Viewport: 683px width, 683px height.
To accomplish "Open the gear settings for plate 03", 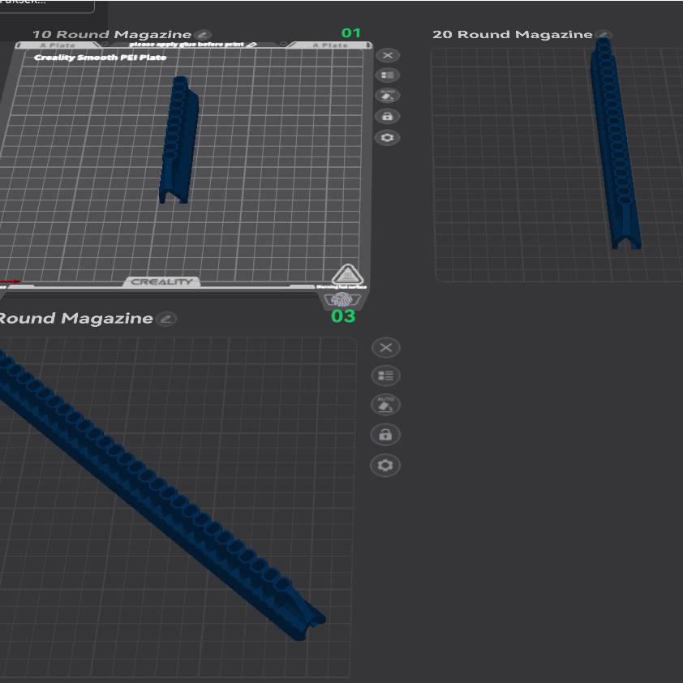I will (385, 465).
